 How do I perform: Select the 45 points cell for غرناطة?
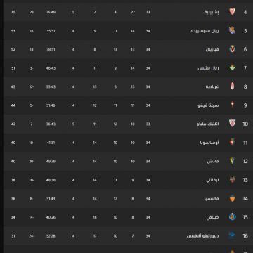pos(13,87)
